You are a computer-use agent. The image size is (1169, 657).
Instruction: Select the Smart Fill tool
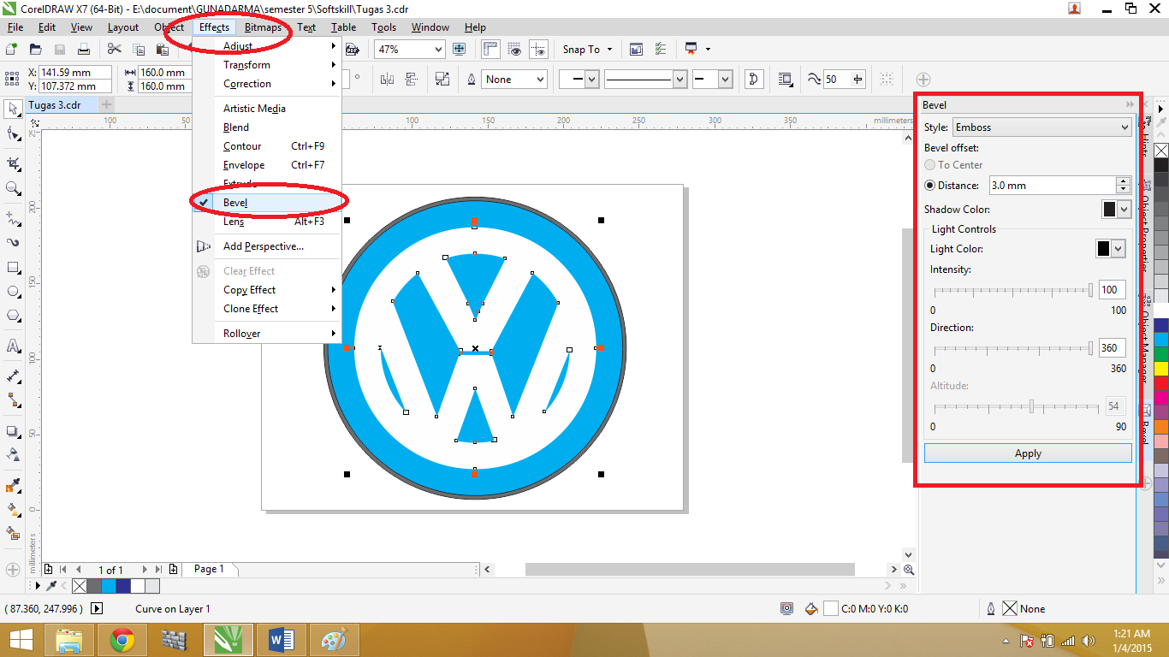(x=13, y=534)
